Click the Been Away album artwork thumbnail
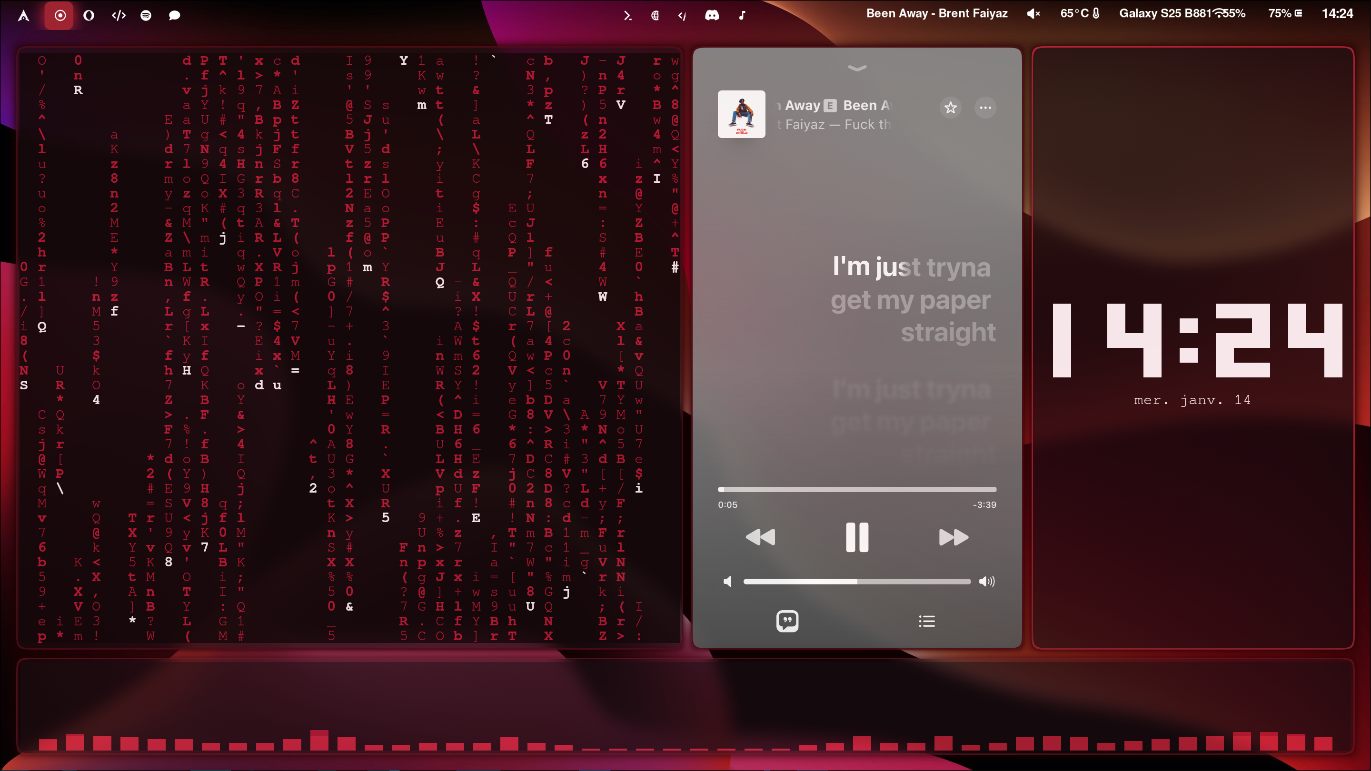The height and width of the screenshot is (771, 1371). (741, 114)
